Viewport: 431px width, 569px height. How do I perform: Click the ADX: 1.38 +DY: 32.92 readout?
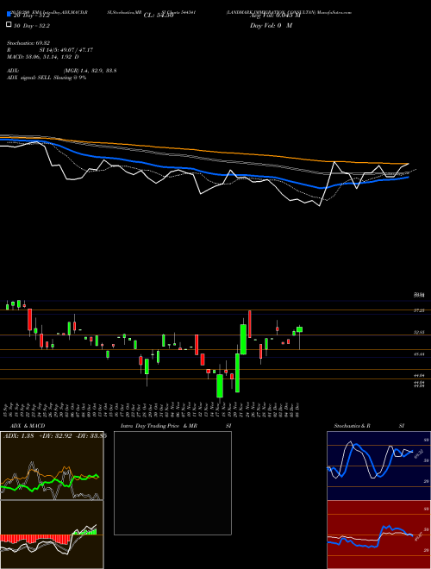coord(54,436)
